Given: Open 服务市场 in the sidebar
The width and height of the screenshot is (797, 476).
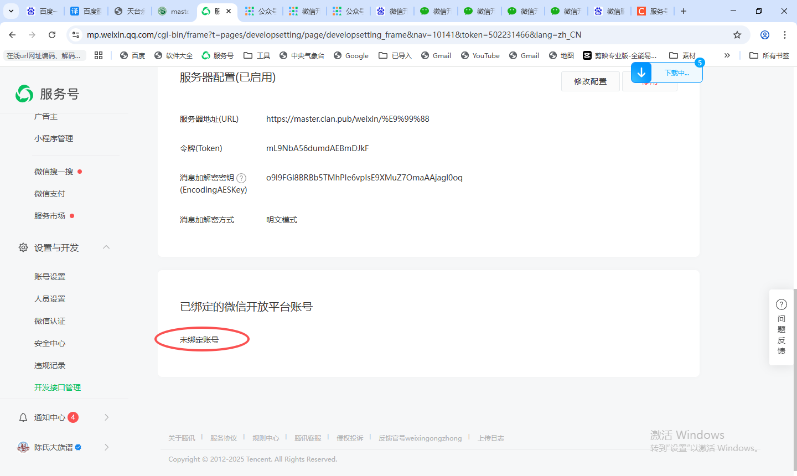Looking at the screenshot, I should [x=50, y=216].
